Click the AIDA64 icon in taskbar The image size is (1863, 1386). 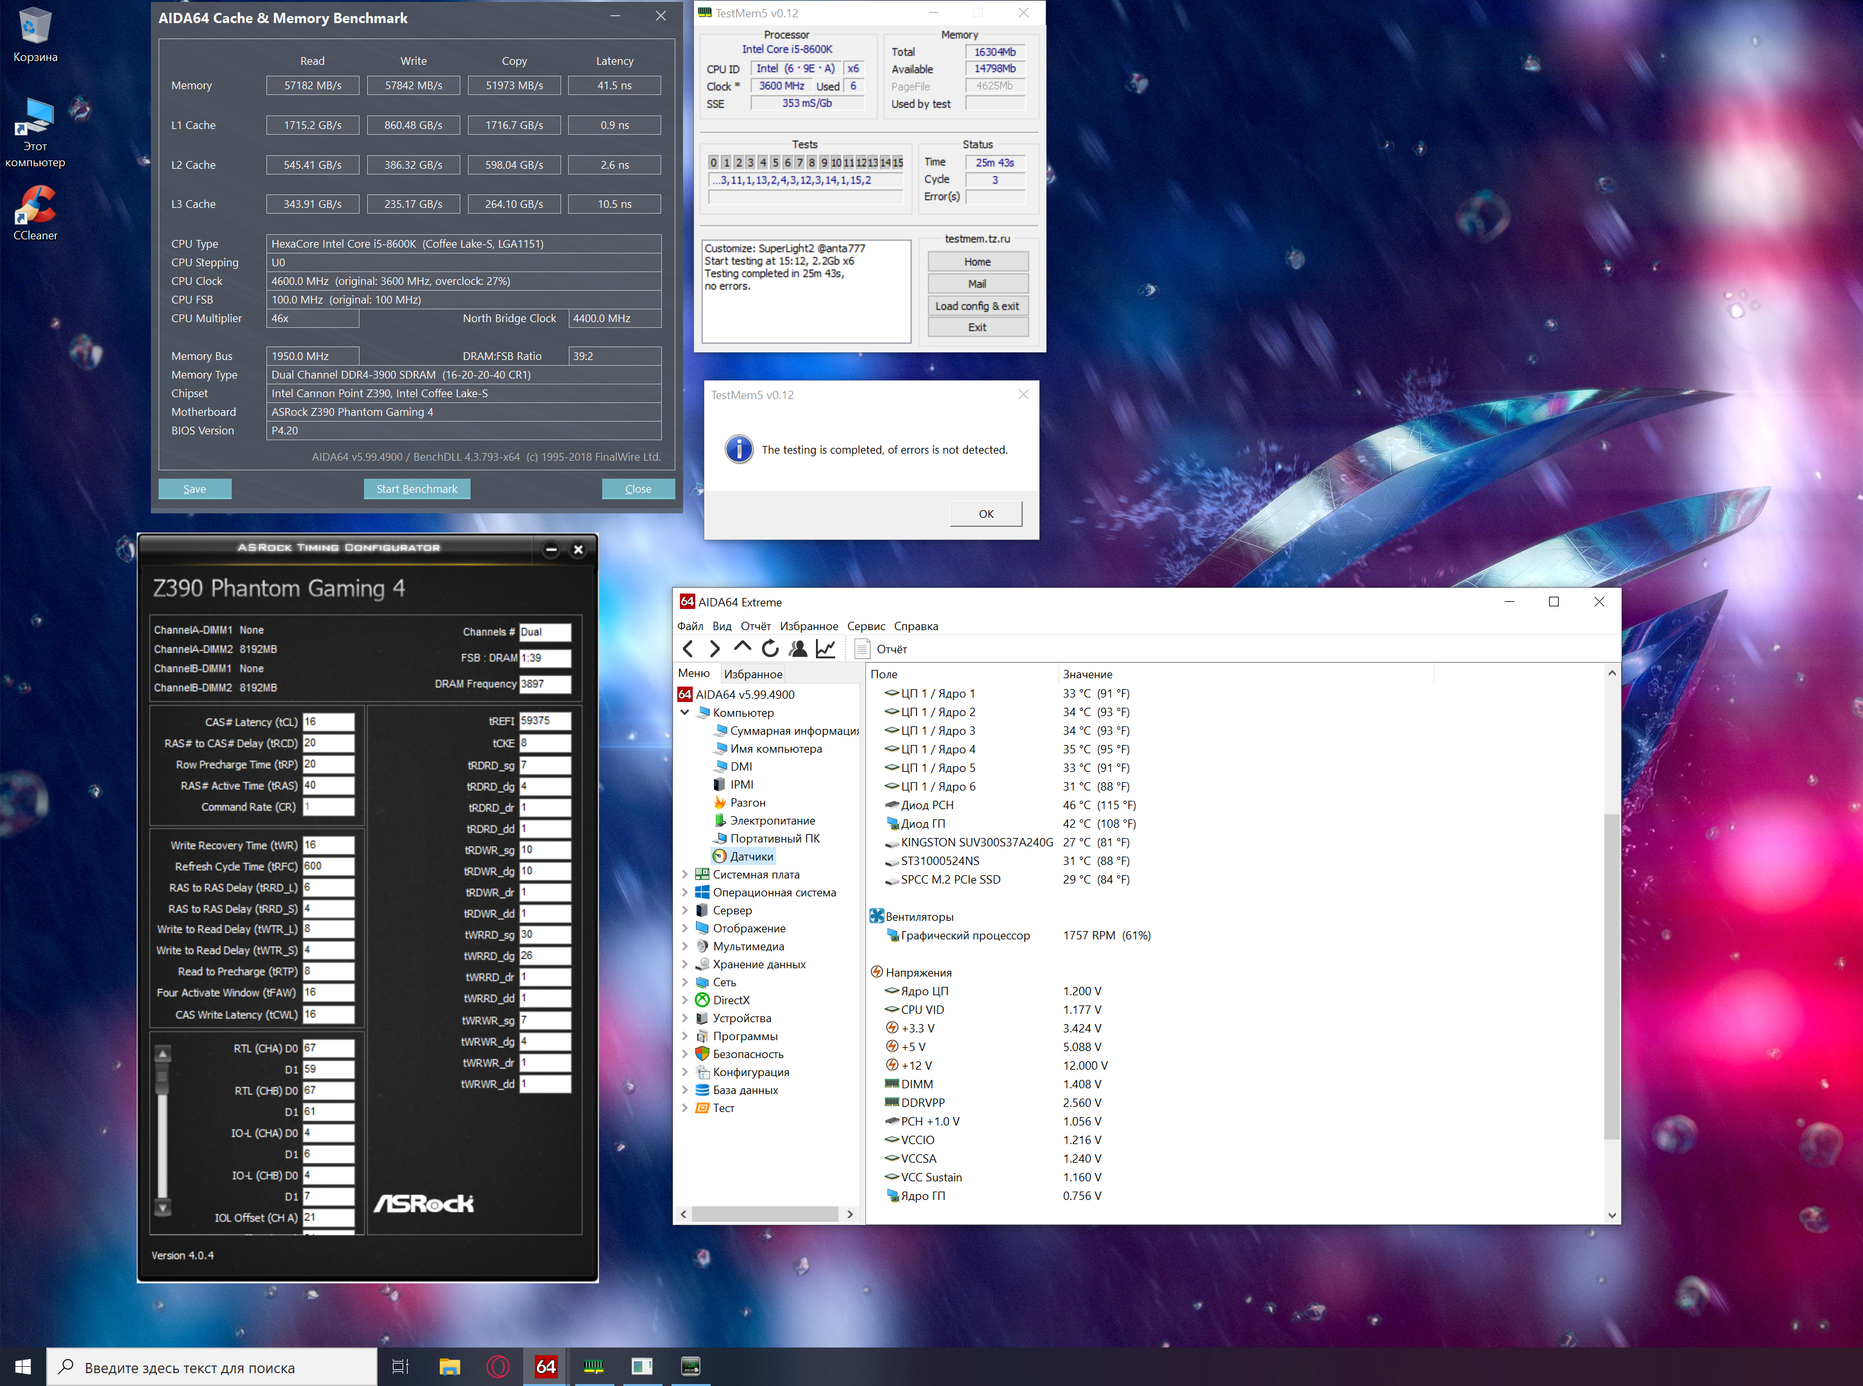pos(546,1367)
